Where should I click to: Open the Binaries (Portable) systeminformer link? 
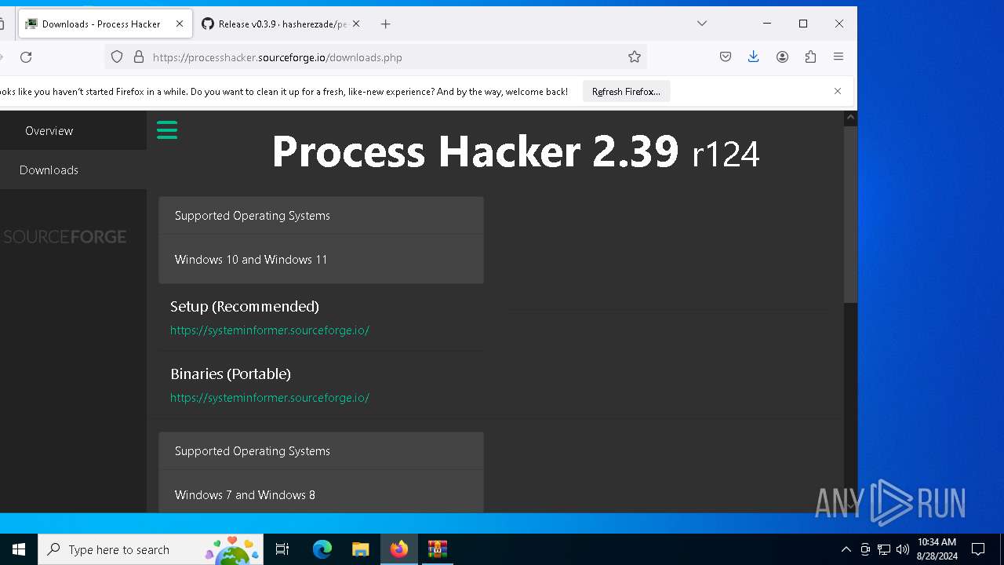270,398
